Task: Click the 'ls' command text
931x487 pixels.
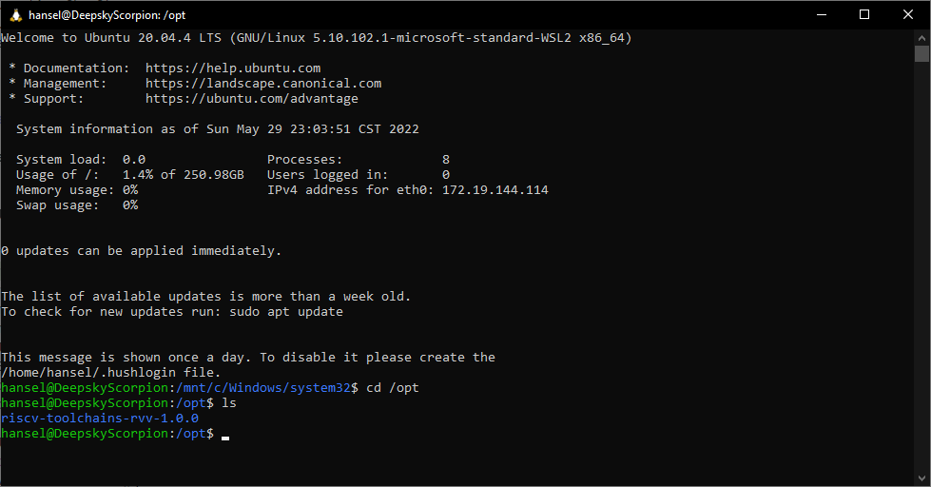Action: pyautogui.click(x=229, y=403)
